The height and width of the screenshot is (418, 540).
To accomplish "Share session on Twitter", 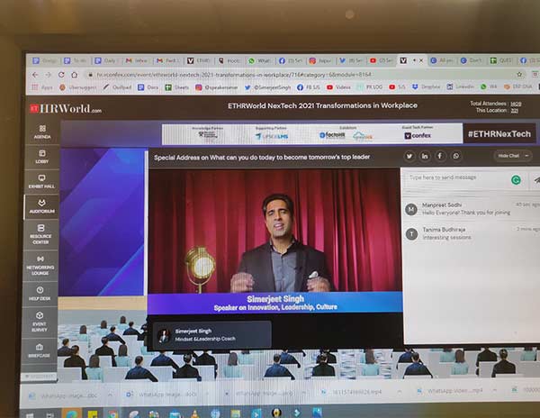I will pos(409,156).
